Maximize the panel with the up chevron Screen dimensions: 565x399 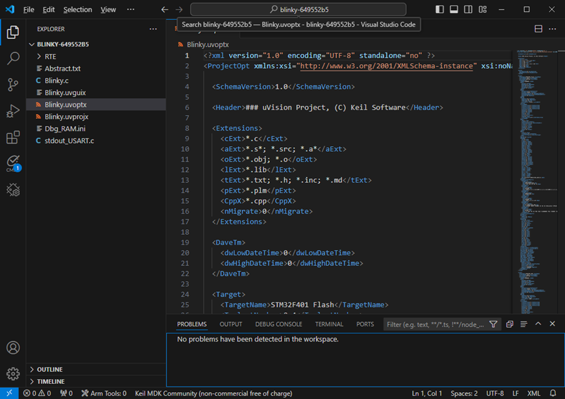pyautogui.click(x=538, y=324)
